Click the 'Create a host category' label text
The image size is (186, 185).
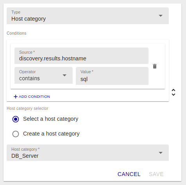pyautogui.click(x=51, y=134)
